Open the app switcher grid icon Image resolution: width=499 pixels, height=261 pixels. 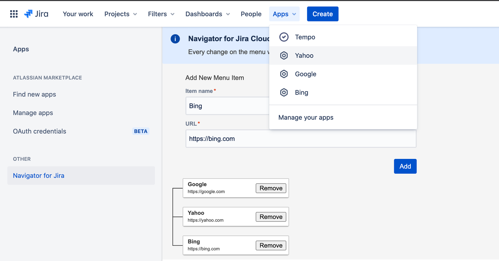click(14, 14)
